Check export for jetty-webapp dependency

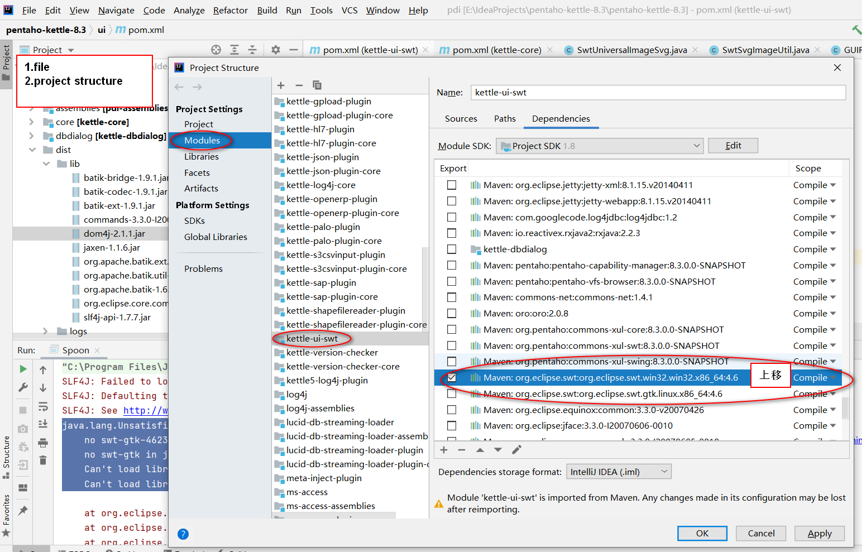pos(452,201)
